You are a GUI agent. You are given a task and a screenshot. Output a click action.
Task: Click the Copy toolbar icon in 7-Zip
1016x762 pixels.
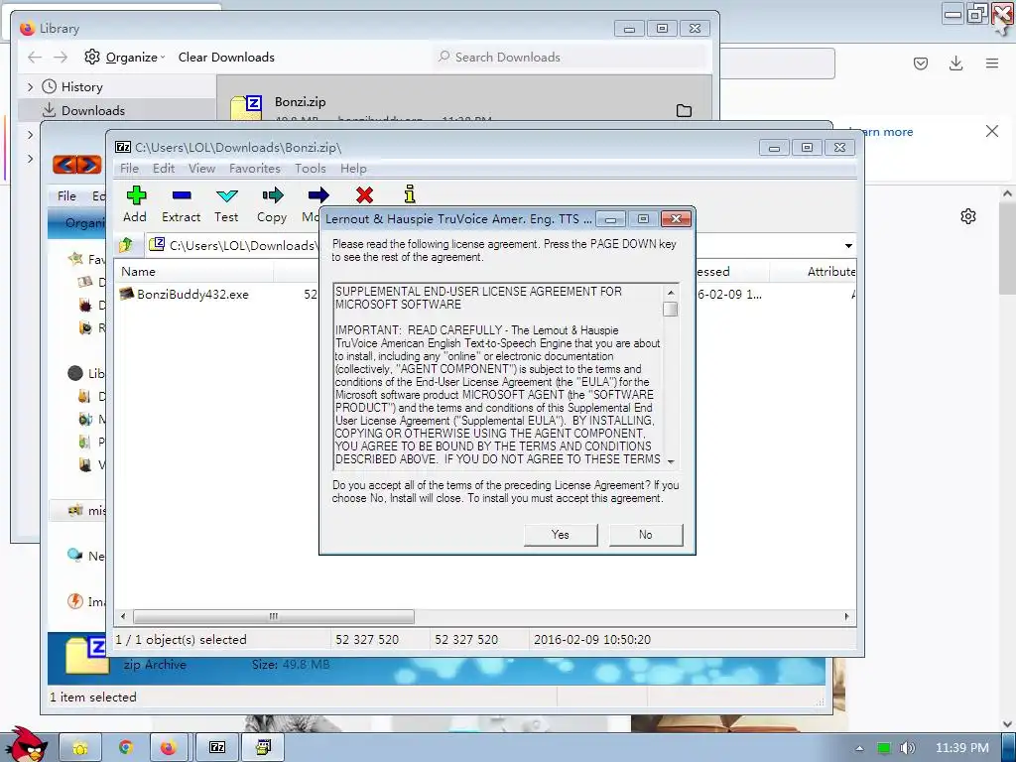tap(272, 204)
